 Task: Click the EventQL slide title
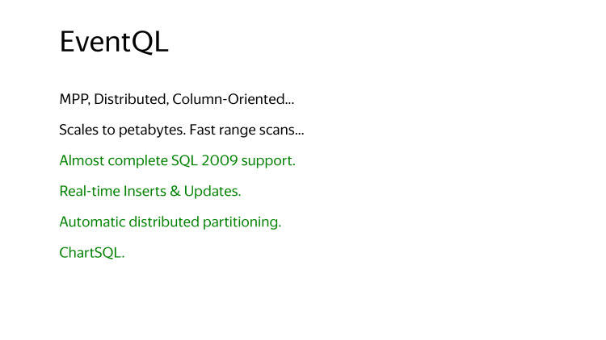click(x=114, y=43)
